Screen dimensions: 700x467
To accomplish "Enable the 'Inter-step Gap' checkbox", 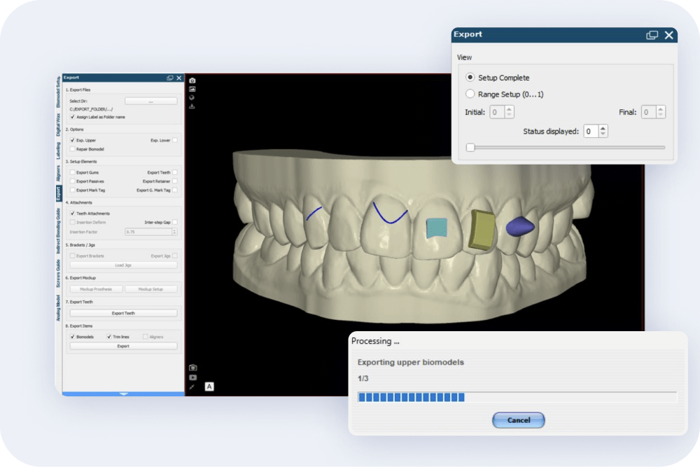I will point(175,223).
